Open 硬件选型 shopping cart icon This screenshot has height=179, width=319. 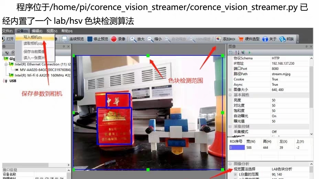point(241,39)
